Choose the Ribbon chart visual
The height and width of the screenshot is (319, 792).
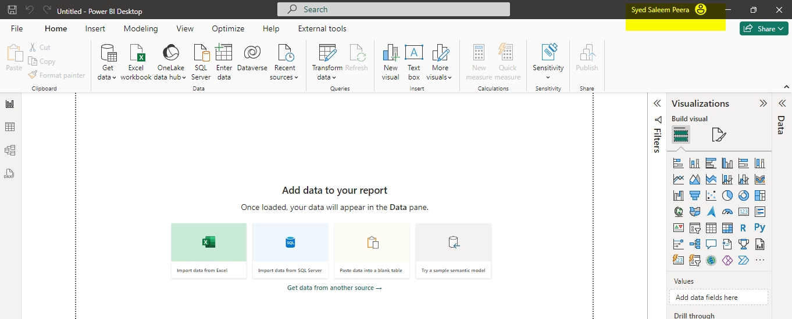[x=759, y=179]
